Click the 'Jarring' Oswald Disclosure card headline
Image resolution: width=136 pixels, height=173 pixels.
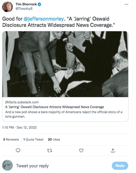[55, 107]
